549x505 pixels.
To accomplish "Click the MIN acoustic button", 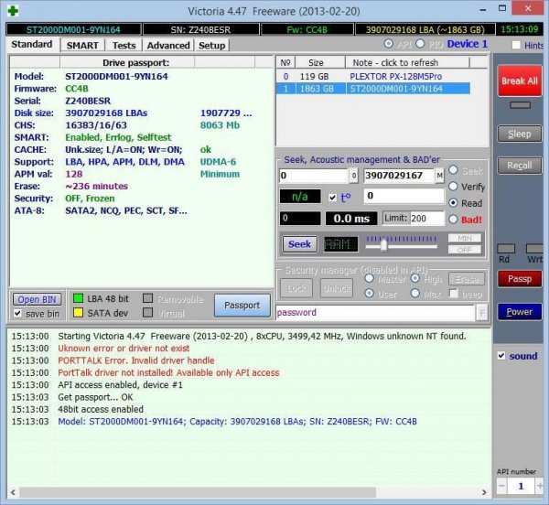I will tap(465, 238).
